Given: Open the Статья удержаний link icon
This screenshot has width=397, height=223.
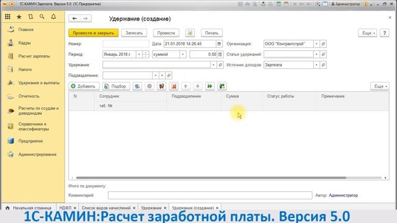Looking at the screenshot, I should pyautogui.click(x=323, y=55).
